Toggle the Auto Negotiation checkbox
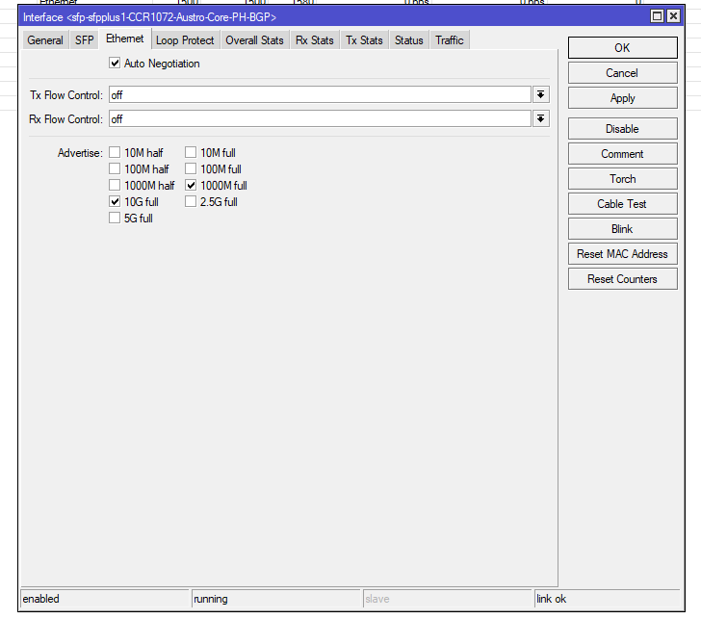Viewport: 701px width, 619px height. pyautogui.click(x=115, y=63)
